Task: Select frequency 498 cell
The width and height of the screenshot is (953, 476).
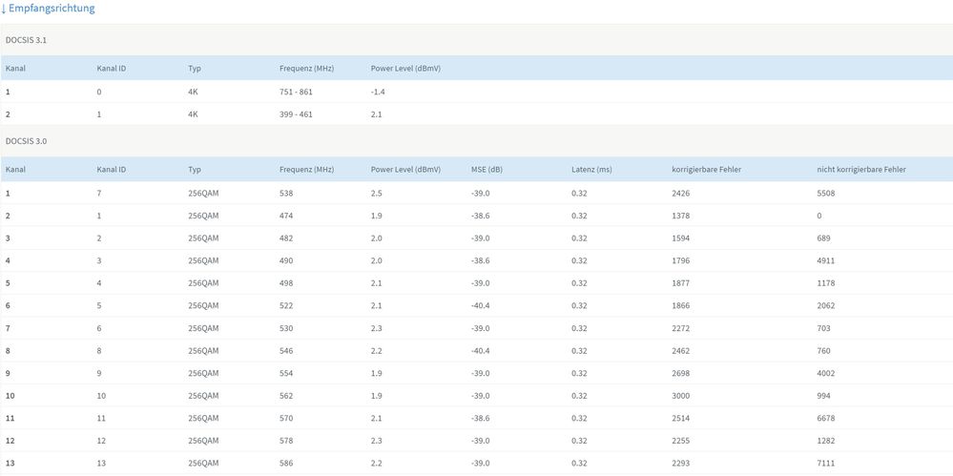Action: (x=286, y=283)
